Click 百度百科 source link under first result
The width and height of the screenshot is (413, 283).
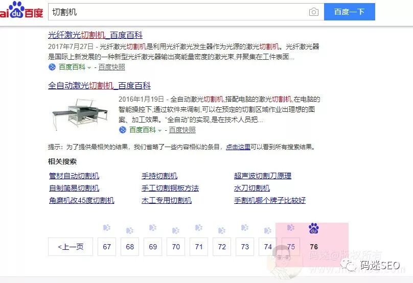click(72, 67)
